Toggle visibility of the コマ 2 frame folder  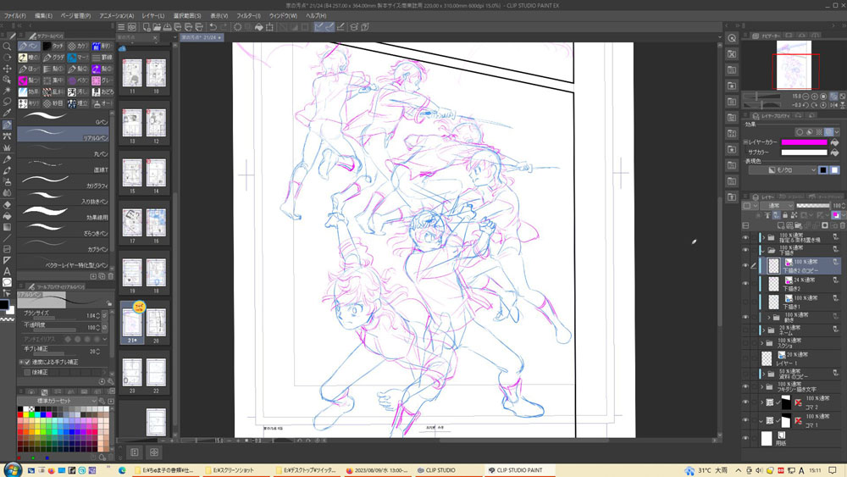coord(745,402)
